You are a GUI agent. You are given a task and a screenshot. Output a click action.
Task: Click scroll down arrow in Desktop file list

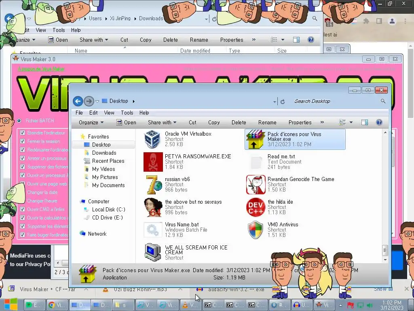[385, 260]
